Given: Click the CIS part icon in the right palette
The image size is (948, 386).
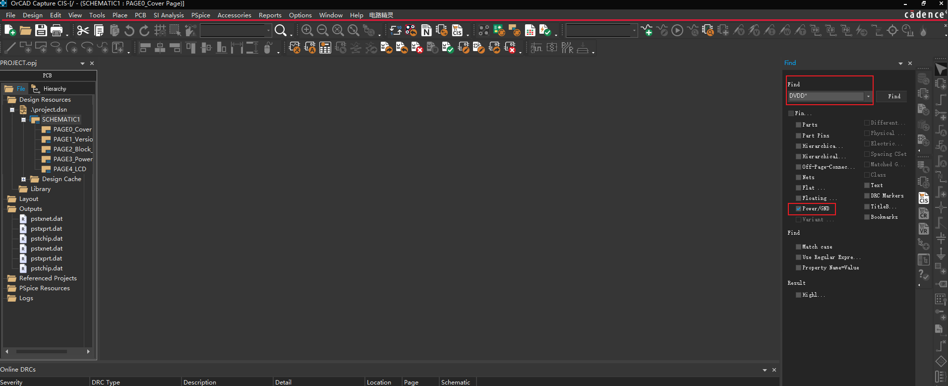Looking at the screenshot, I should pos(924,198).
